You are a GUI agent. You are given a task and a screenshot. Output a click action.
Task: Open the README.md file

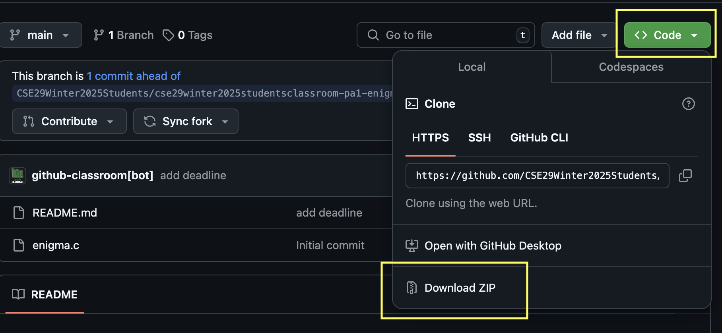click(x=65, y=213)
